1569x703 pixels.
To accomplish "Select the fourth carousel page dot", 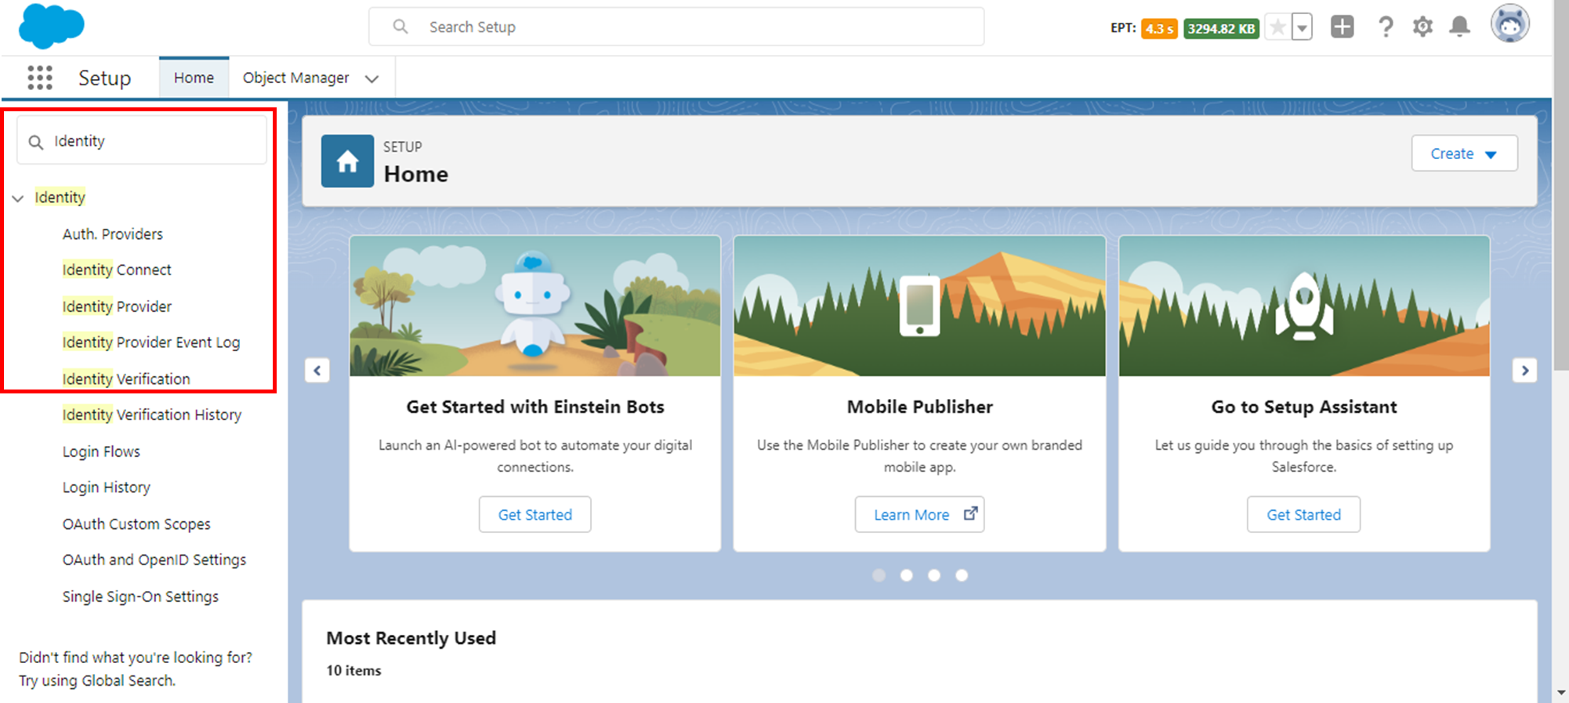I will pyautogui.click(x=962, y=575).
